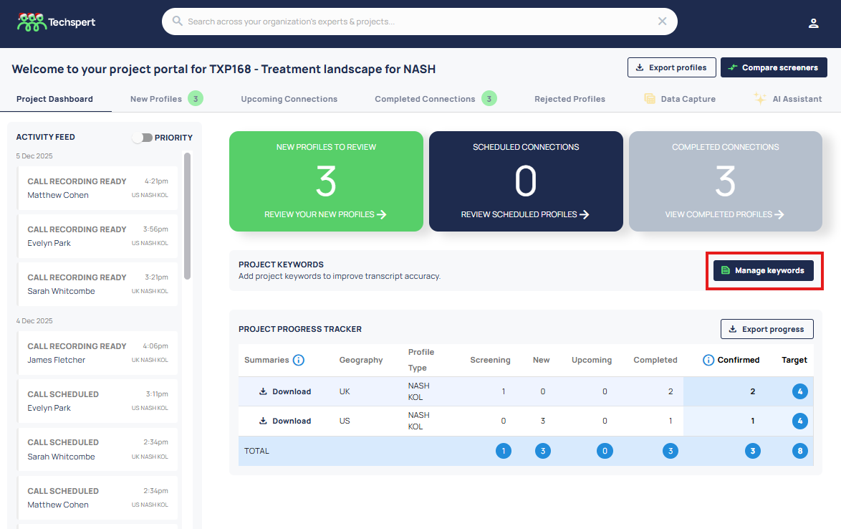Click the info icon beside Summaries
Screen dimensions: 841x529
(x=299, y=360)
